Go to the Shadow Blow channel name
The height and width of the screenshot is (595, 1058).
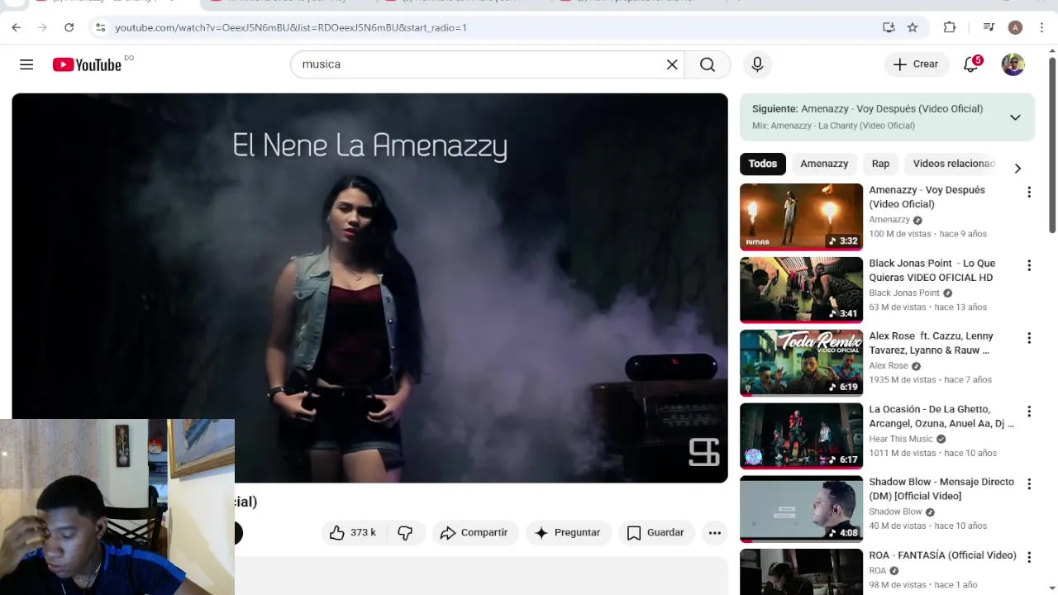pos(895,512)
